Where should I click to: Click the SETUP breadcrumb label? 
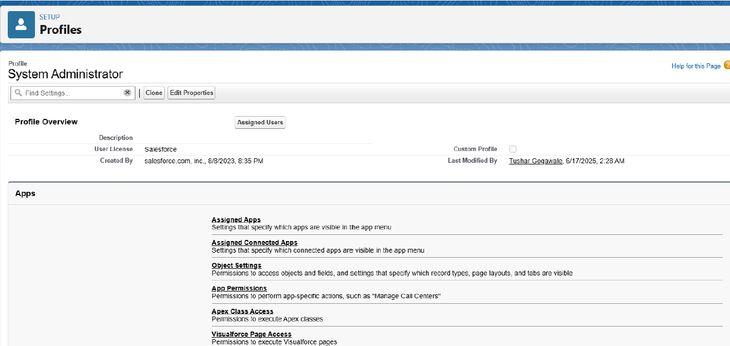click(50, 17)
